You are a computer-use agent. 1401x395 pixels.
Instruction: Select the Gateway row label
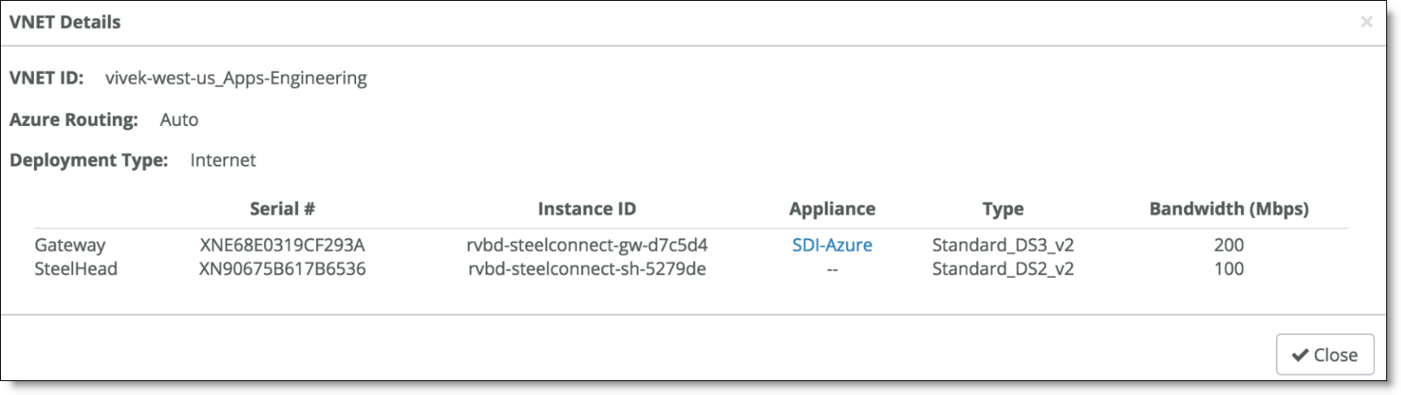coord(69,245)
